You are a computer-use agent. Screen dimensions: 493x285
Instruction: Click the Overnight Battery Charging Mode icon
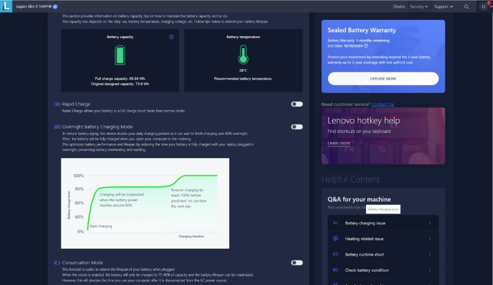coord(57,127)
